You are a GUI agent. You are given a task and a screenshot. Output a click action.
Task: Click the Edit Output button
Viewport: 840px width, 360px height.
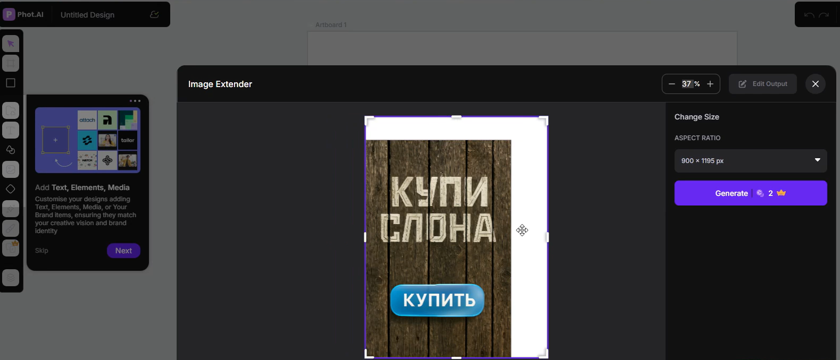(x=763, y=84)
